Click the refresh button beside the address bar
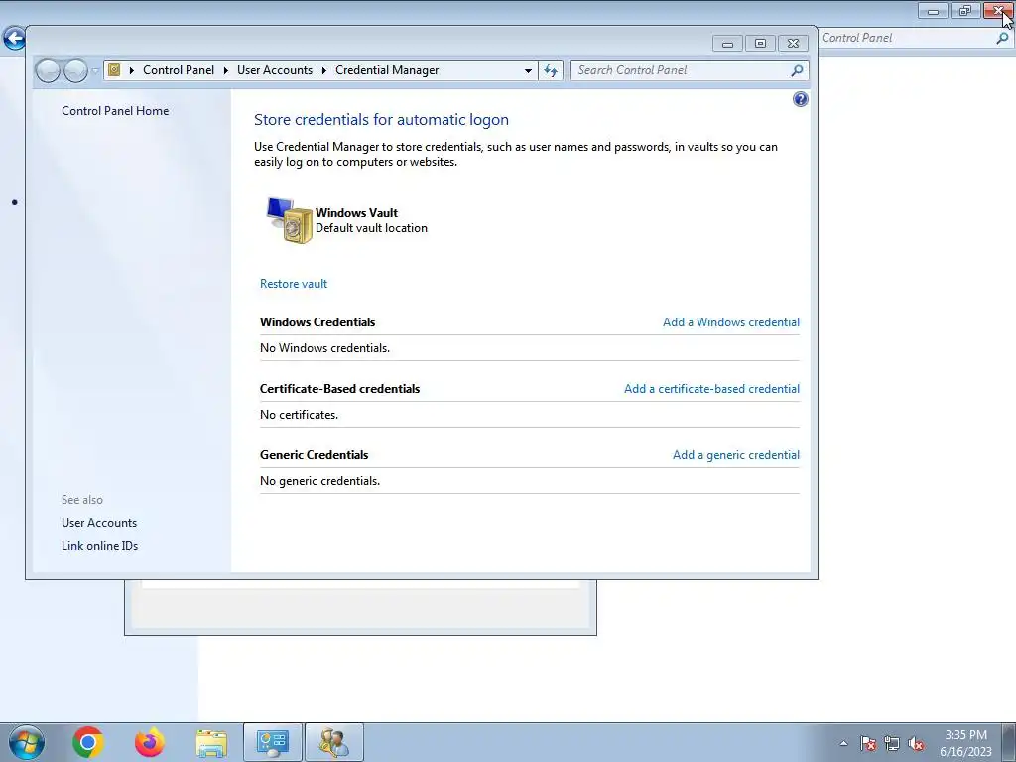The width and height of the screenshot is (1016, 762). pos(551,70)
